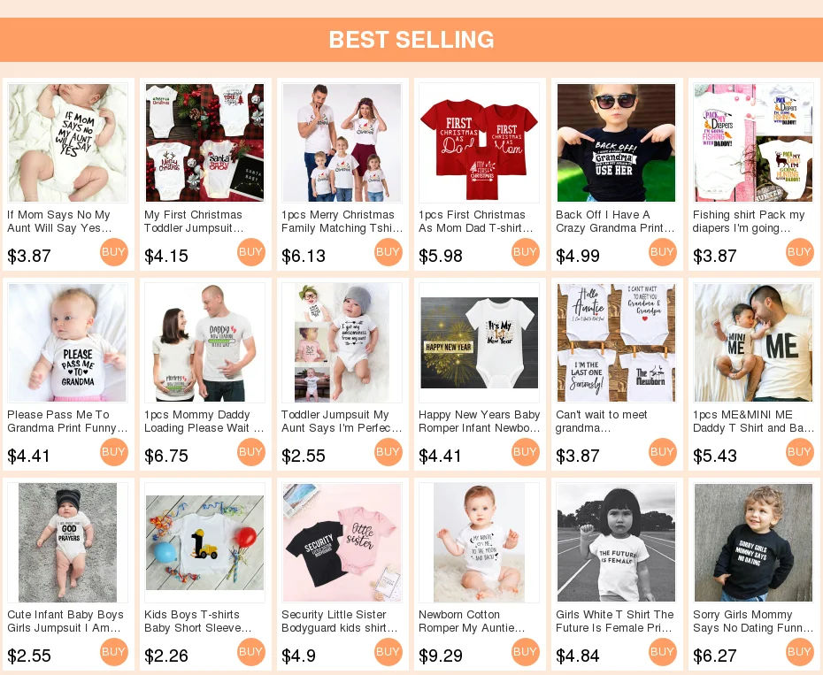Click BUY on Merry Christmas Family Matching Tshirt
The width and height of the screenshot is (823, 675).
tap(388, 252)
